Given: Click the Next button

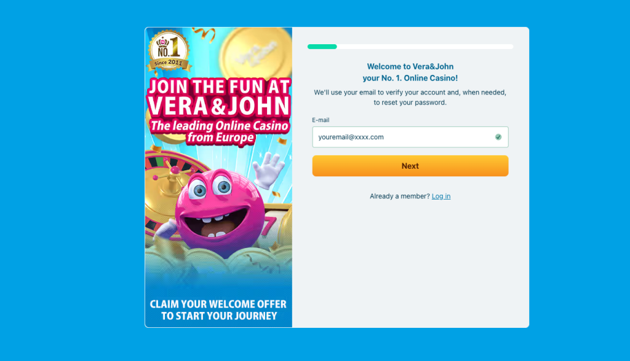Looking at the screenshot, I should click(x=410, y=166).
